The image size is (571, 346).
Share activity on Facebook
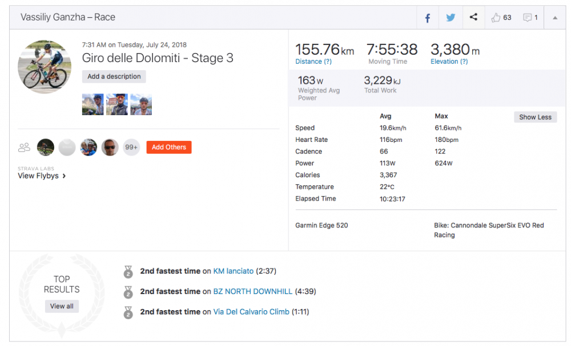click(x=427, y=18)
